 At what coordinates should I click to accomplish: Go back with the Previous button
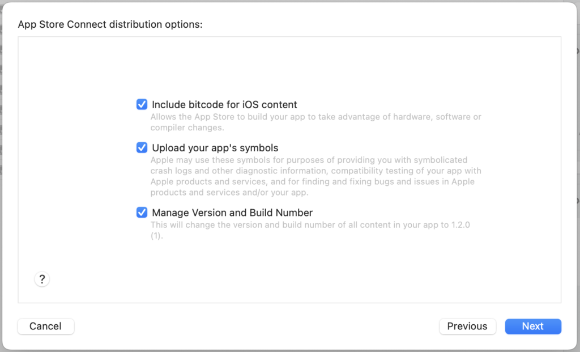pos(467,326)
